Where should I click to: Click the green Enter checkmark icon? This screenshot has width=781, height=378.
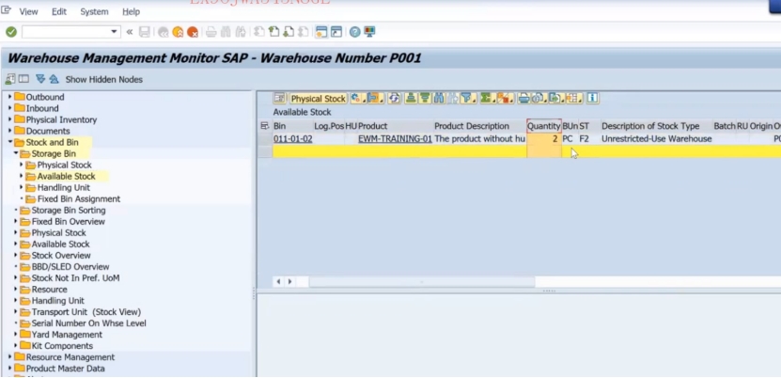click(11, 32)
